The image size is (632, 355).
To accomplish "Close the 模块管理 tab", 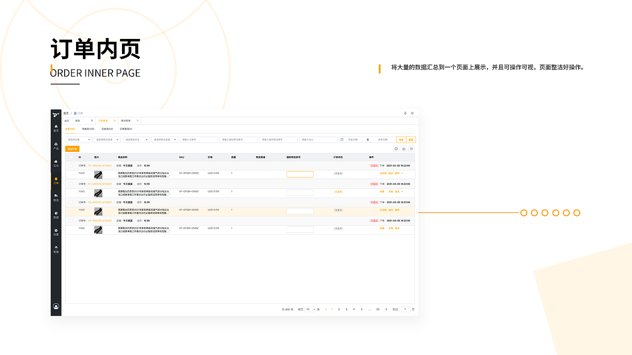I will (138, 120).
